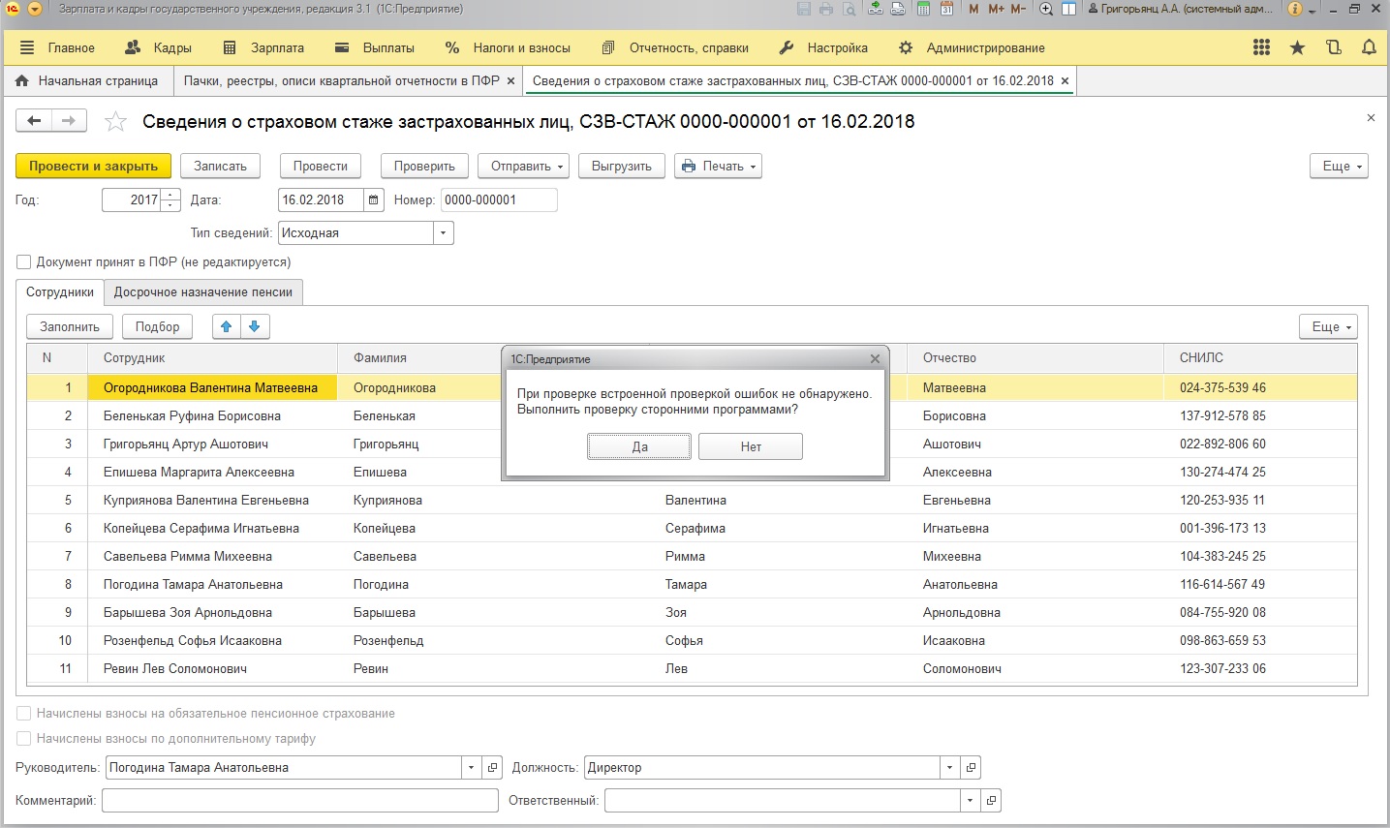Image resolution: width=1390 pixels, height=828 pixels.
Task: Click the favorites star icon beside document title
Action: click(115, 121)
